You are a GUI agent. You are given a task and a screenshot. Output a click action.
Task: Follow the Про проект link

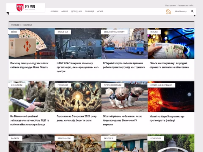(170, 5)
